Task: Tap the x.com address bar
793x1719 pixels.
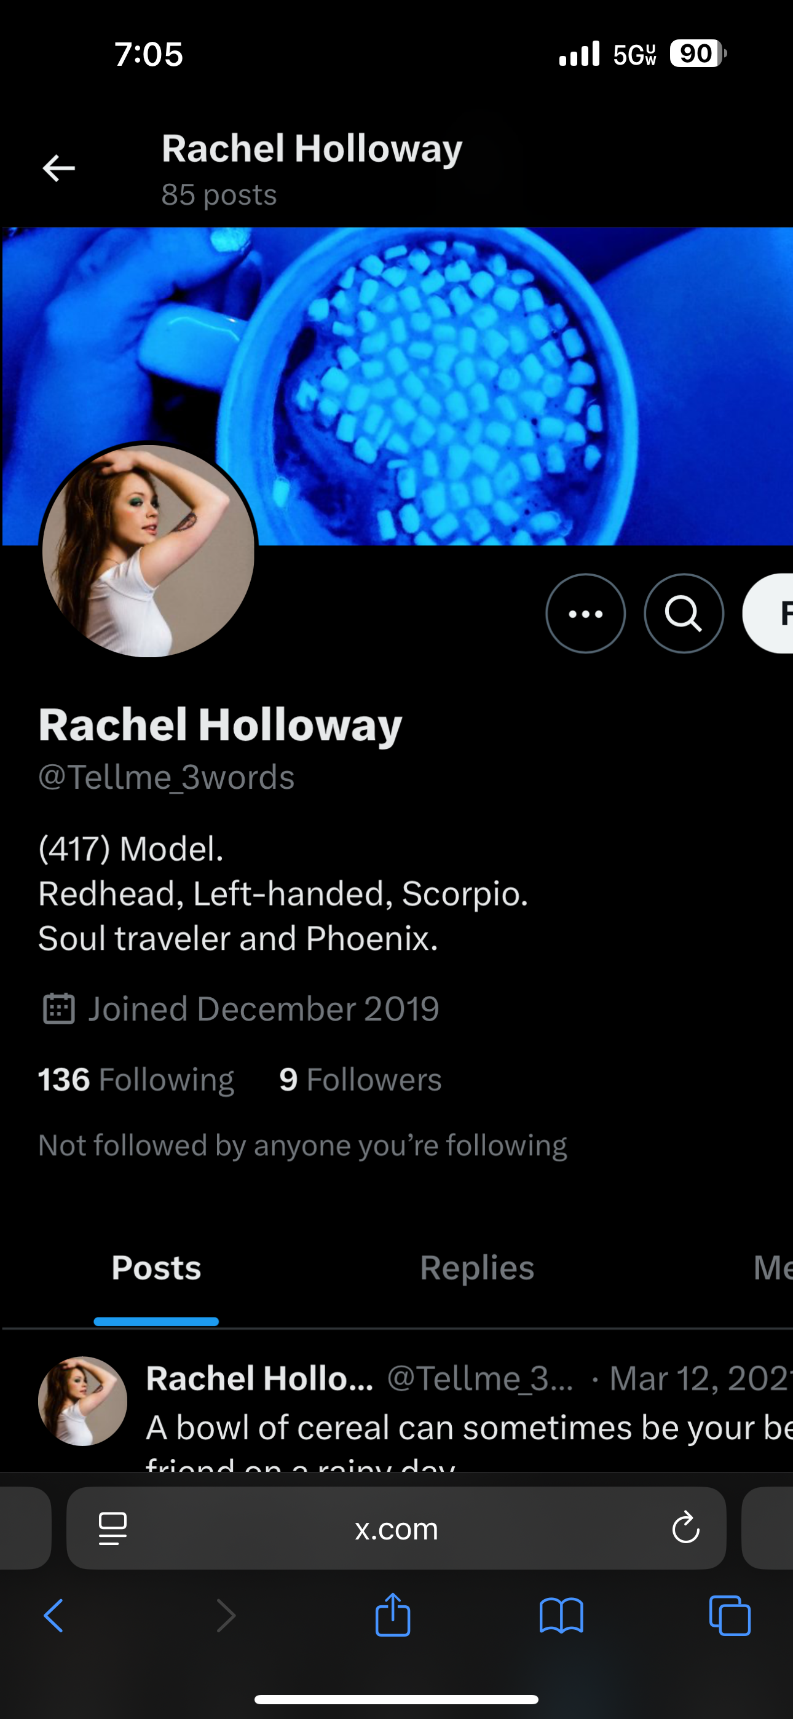Action: (396, 1528)
